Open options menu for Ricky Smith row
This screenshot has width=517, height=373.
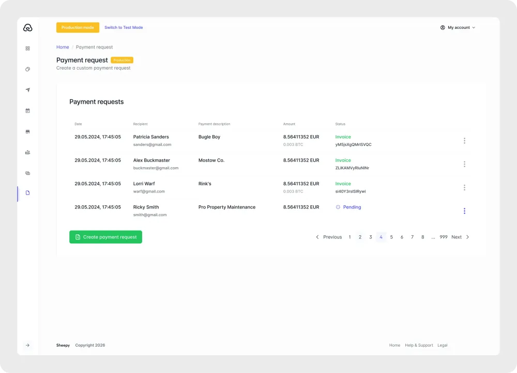(465, 211)
